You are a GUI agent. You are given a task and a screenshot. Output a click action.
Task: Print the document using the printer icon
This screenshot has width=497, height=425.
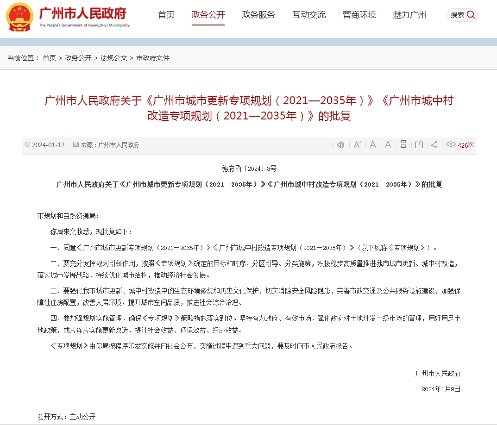click(403, 145)
